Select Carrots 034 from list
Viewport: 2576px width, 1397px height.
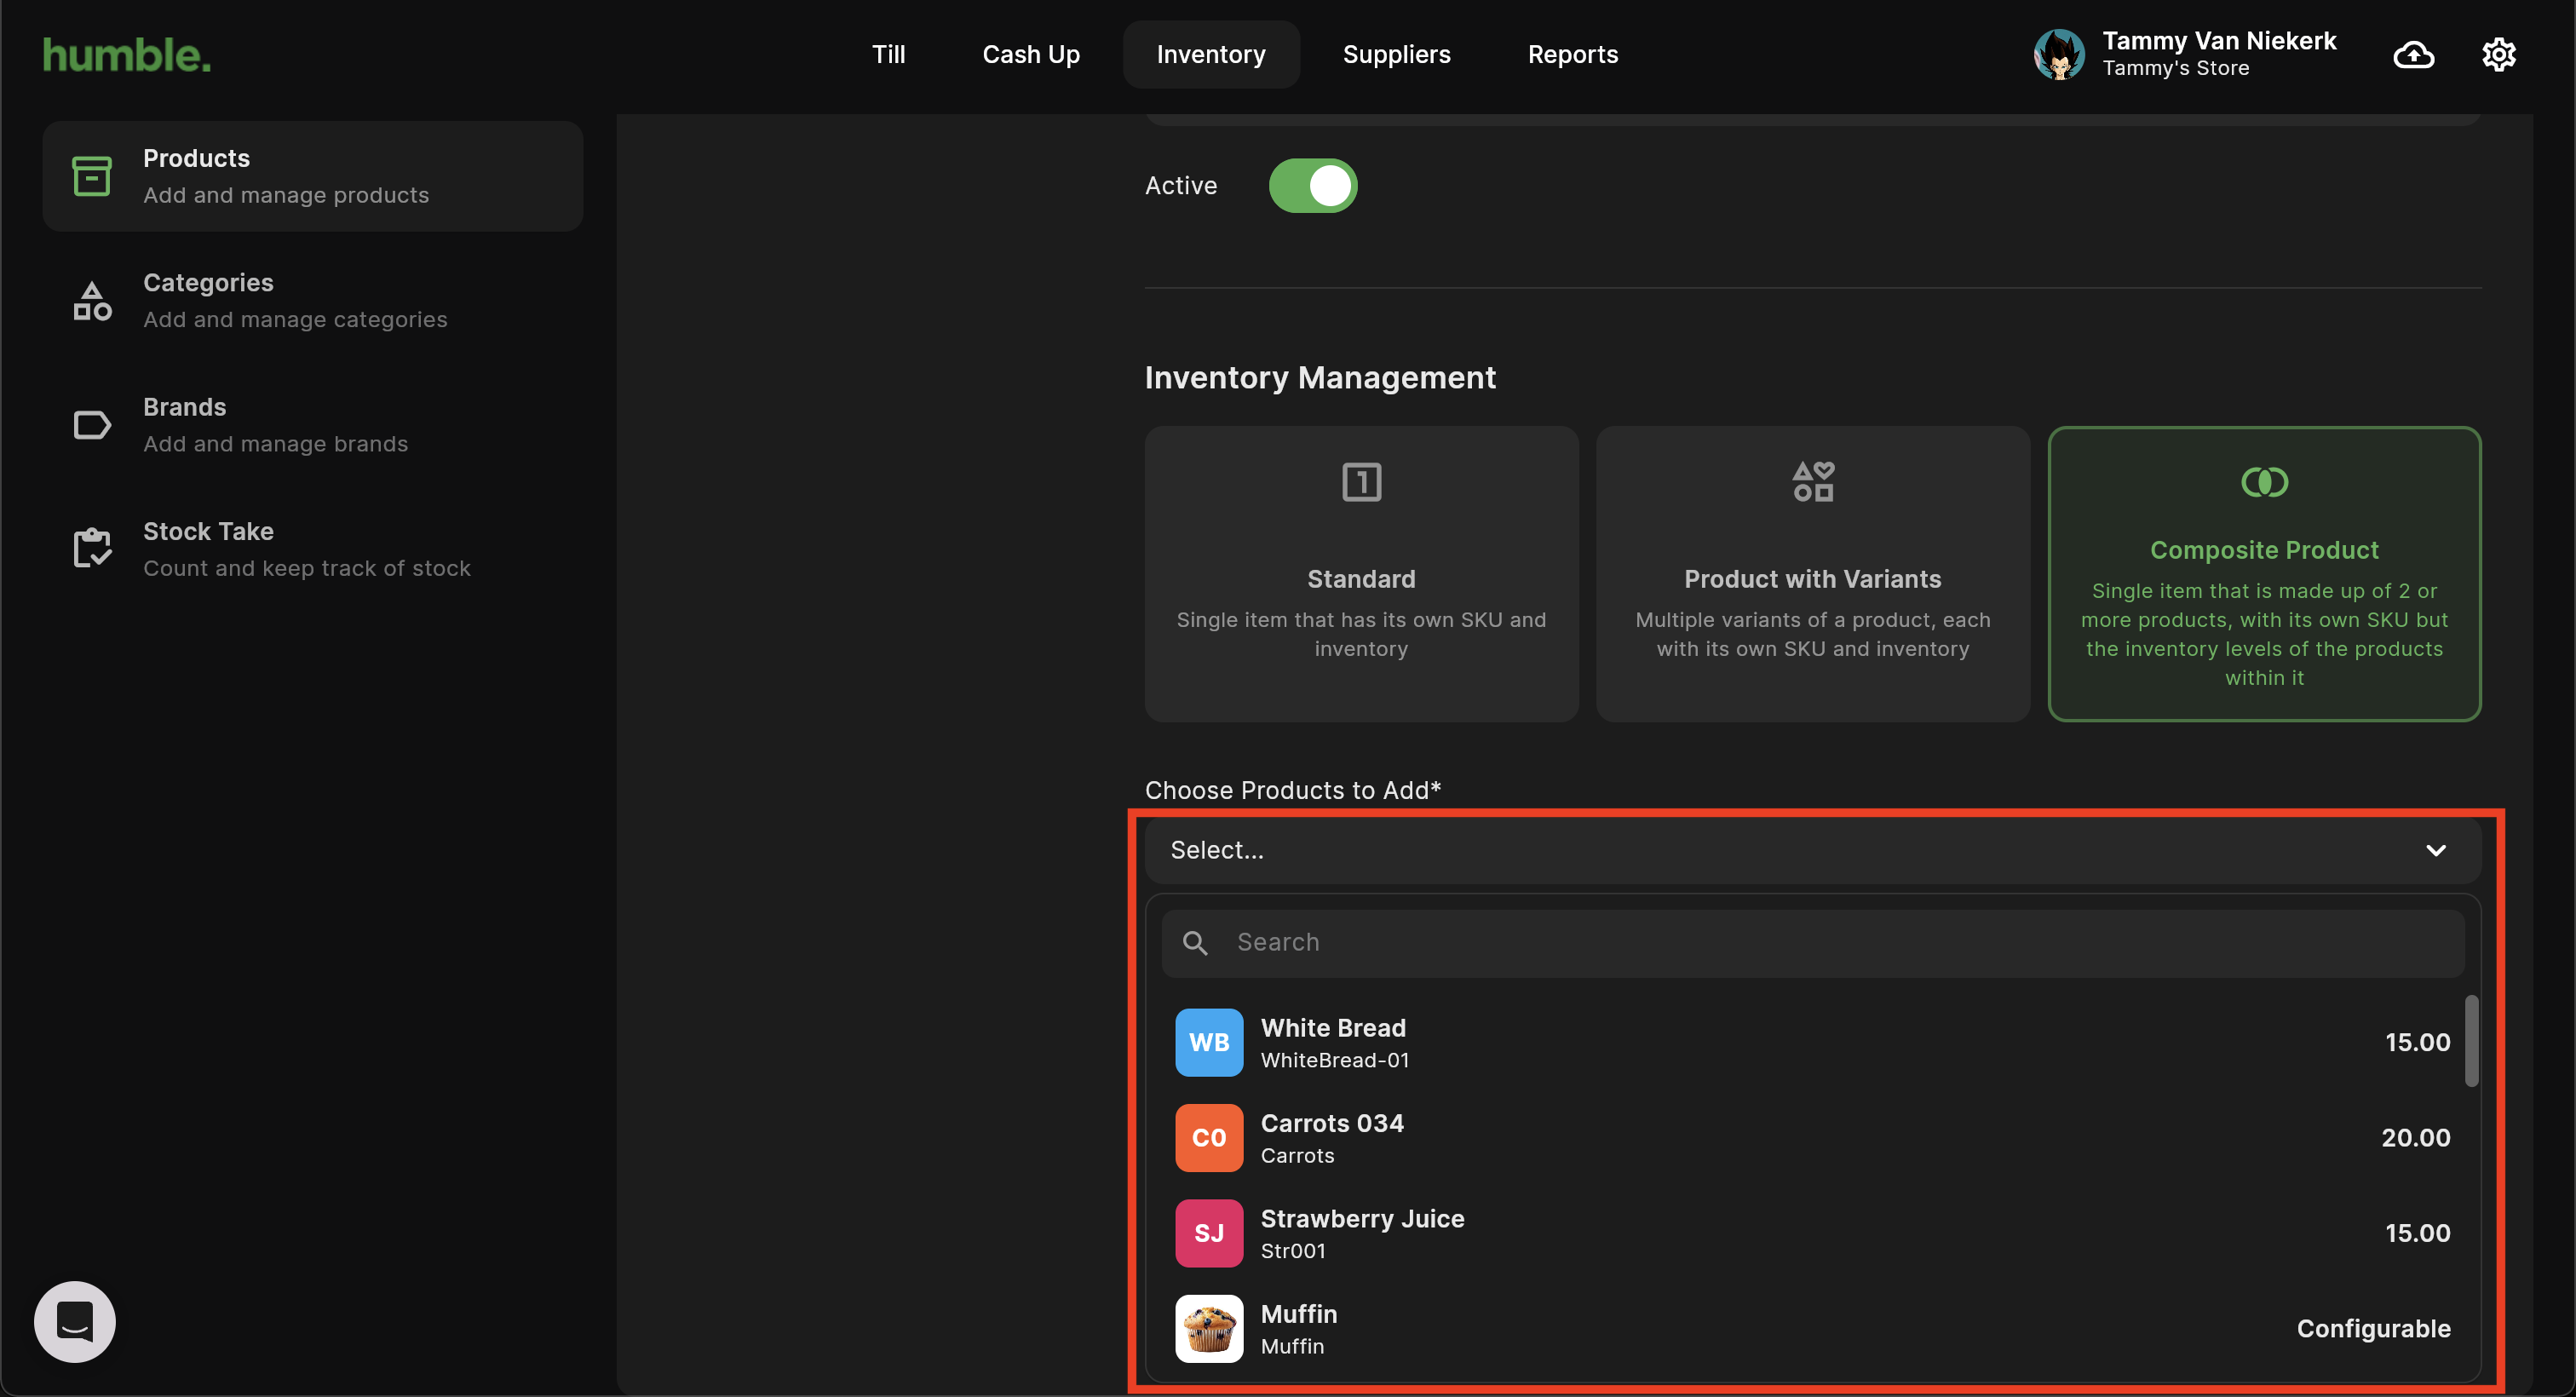(x=1812, y=1138)
